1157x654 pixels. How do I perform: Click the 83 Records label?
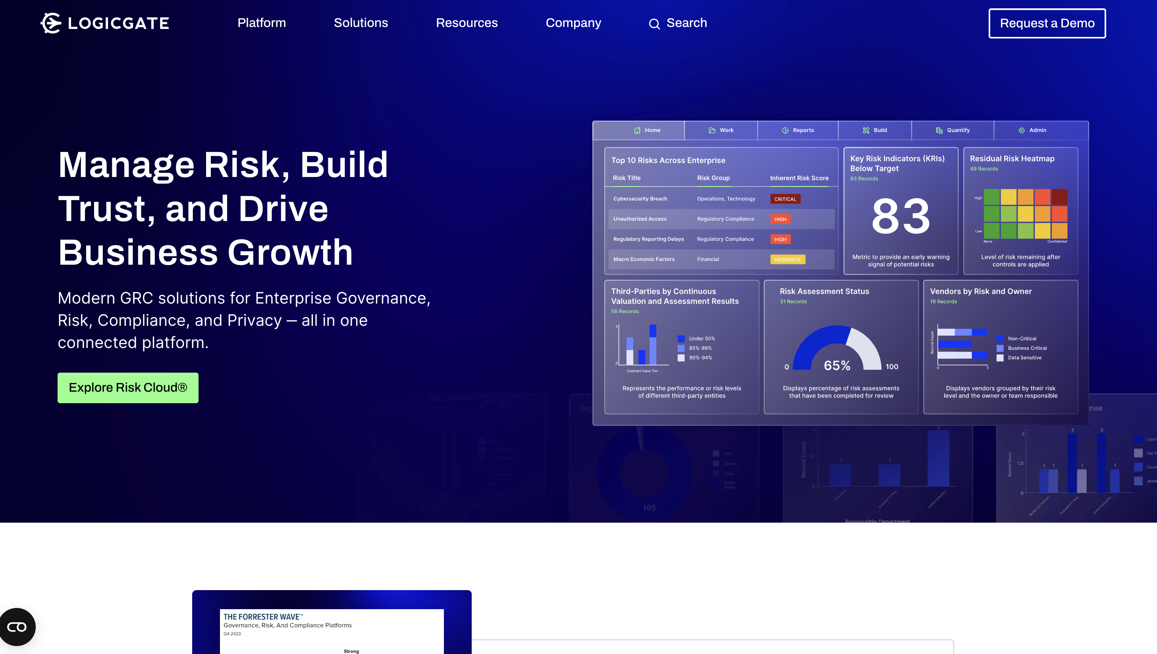864,179
